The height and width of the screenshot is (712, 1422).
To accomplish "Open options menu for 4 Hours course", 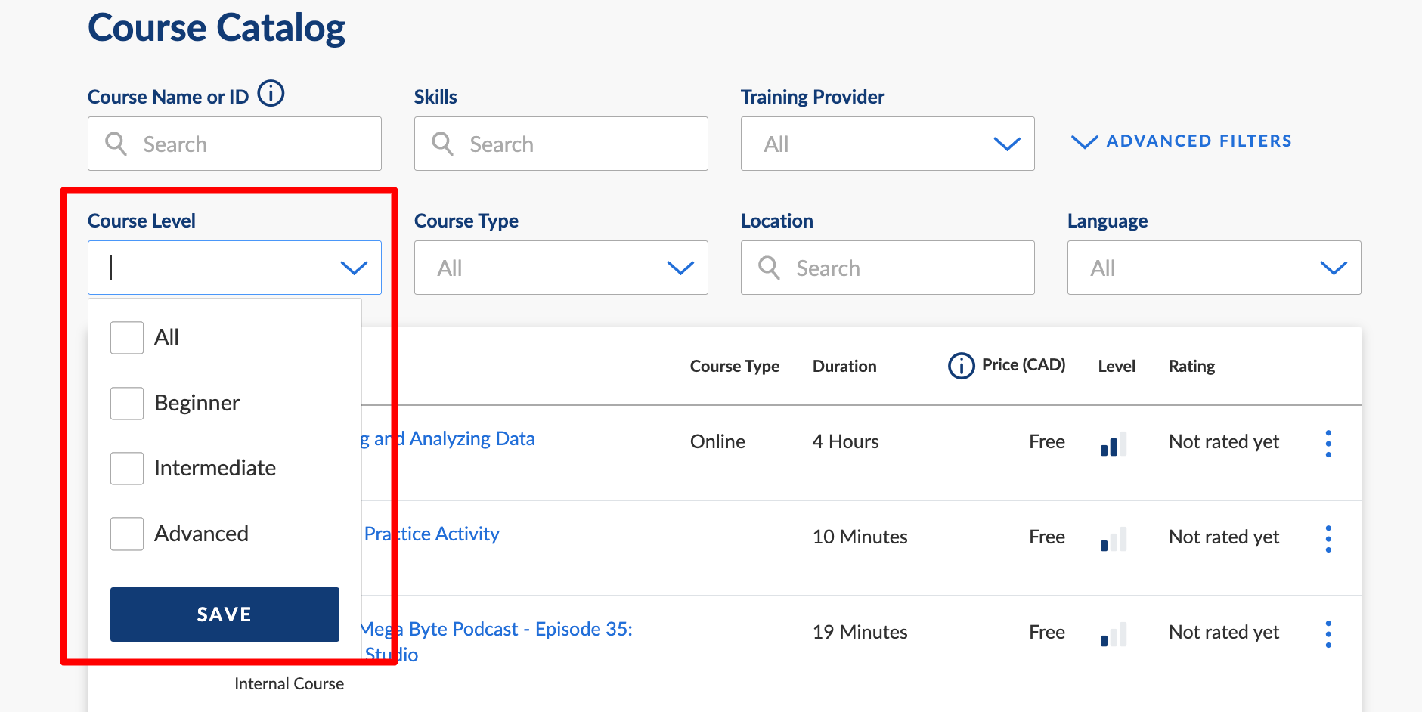I will tap(1328, 443).
